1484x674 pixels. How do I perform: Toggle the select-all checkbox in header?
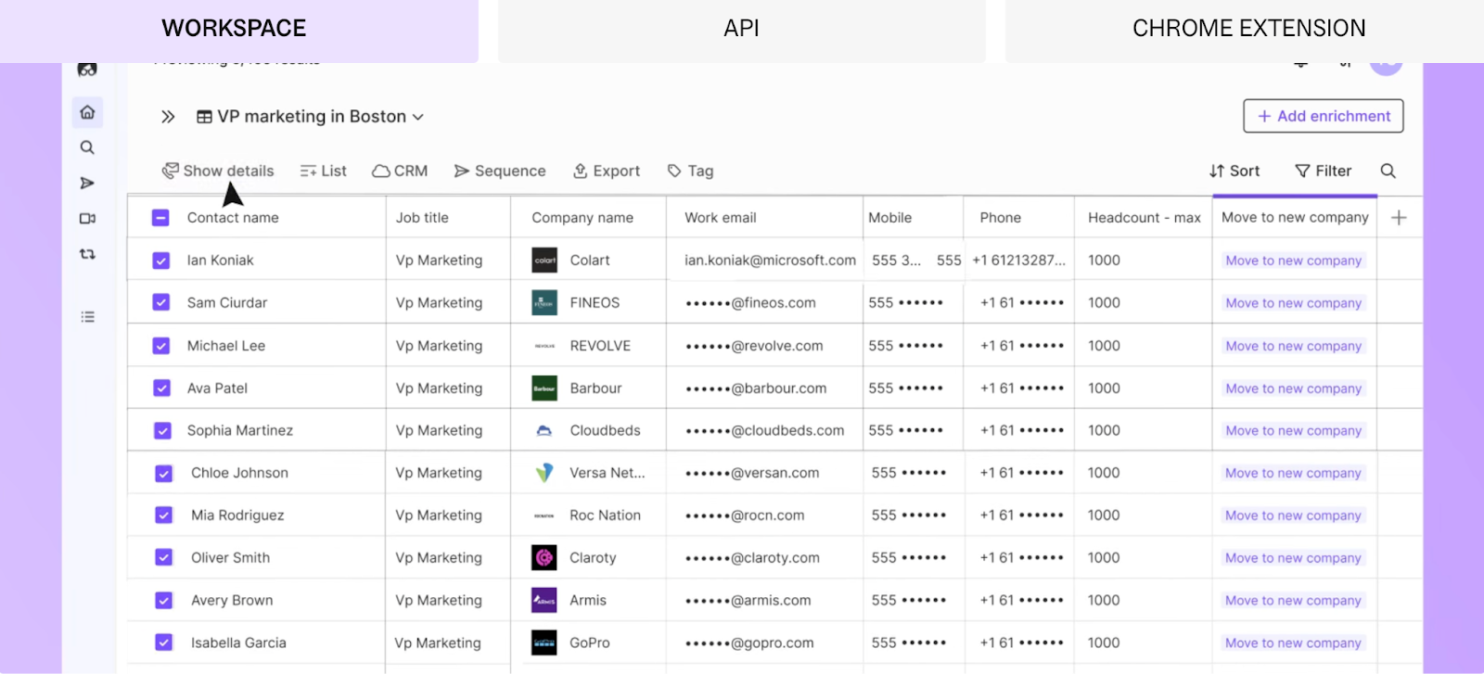click(160, 218)
